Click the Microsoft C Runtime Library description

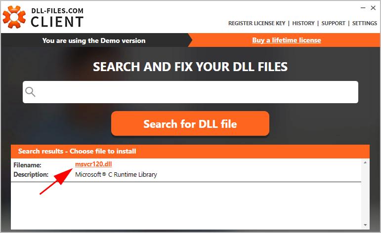point(116,175)
